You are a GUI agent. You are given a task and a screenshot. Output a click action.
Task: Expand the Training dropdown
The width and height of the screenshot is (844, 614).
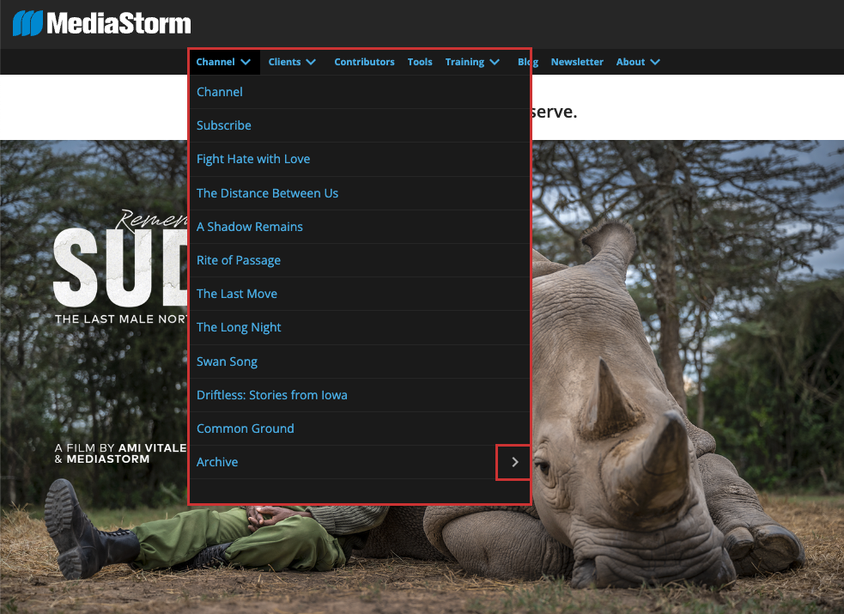click(472, 62)
